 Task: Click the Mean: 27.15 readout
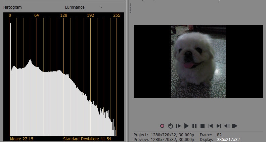pos(22,139)
